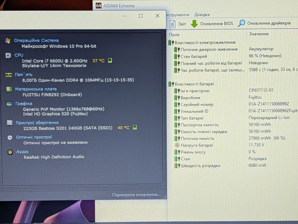Select the Ємність повної зарядки row label

(204, 131)
